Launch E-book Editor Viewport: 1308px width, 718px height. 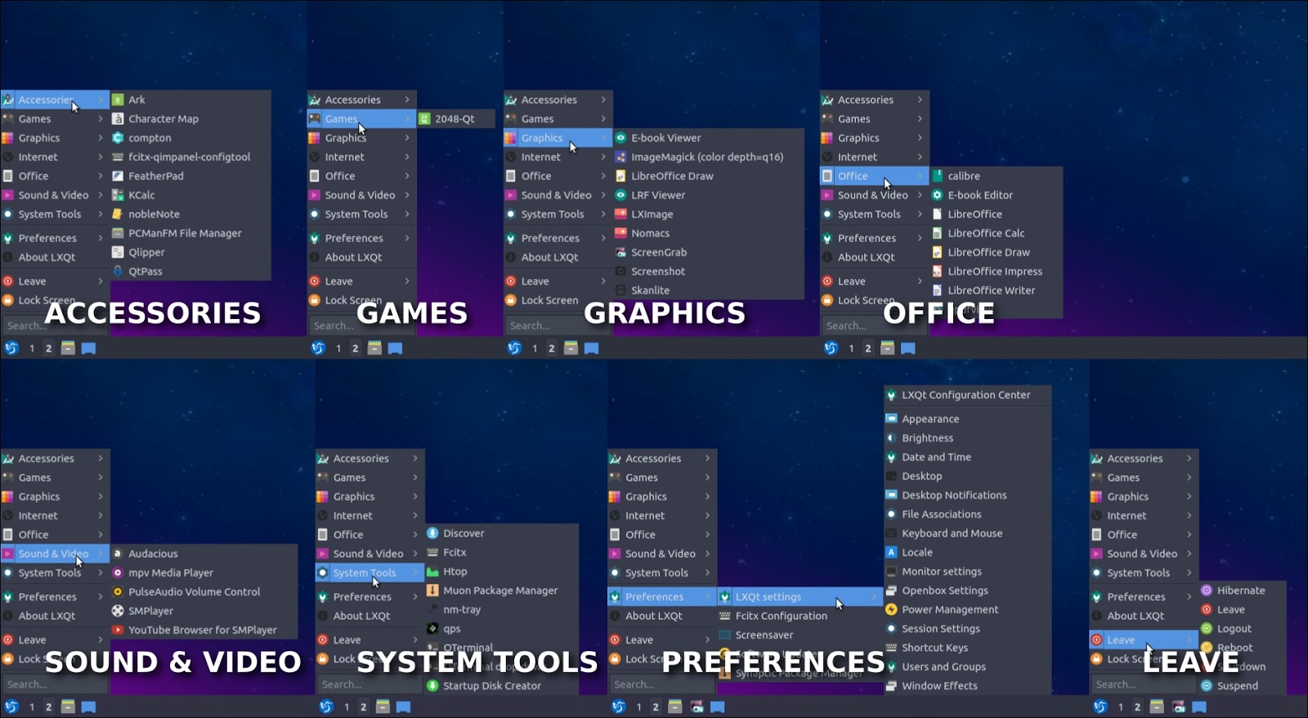point(996,195)
